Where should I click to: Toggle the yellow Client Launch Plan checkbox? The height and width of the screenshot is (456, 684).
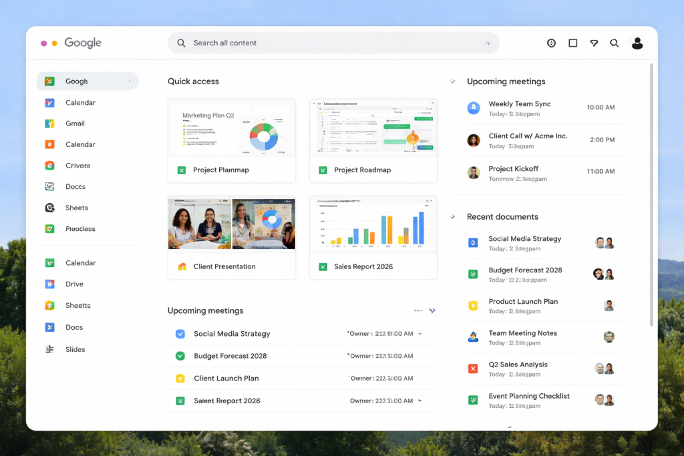tap(180, 379)
